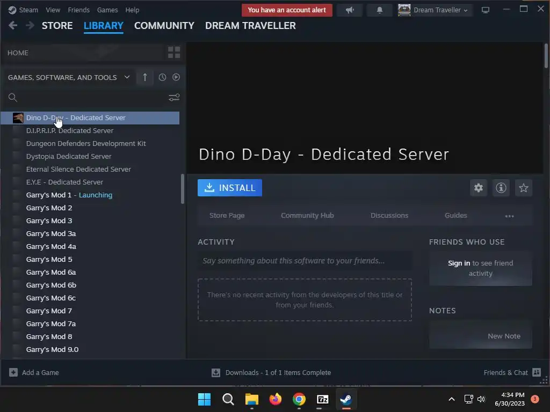Open the Help menu
Screen dimensions: 550x412
[x=132, y=10]
